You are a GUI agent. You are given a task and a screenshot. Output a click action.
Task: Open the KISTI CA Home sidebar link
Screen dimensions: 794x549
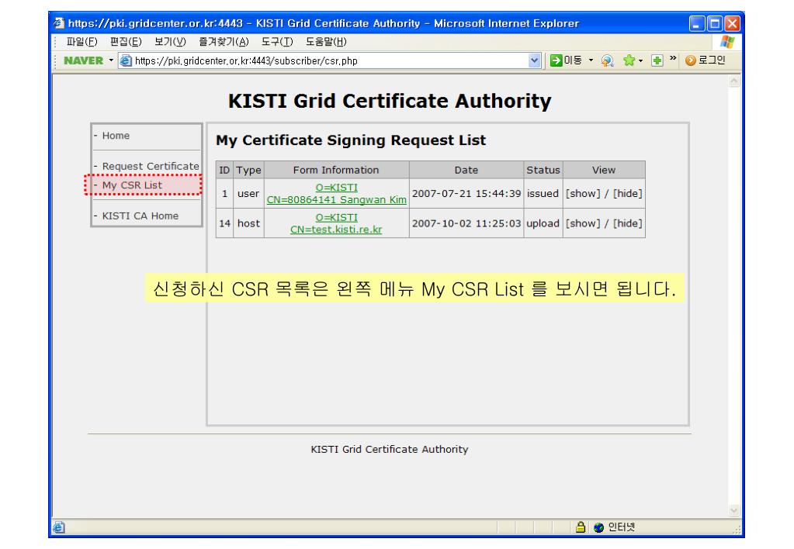pyautogui.click(x=140, y=216)
